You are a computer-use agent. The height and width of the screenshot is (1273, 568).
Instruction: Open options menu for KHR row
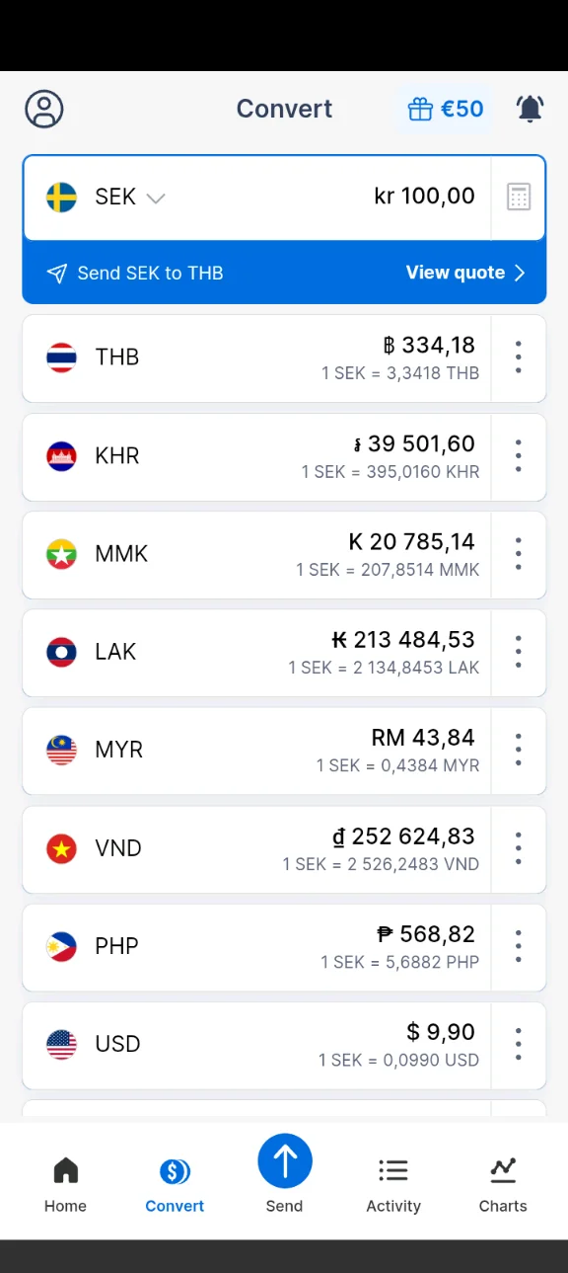click(519, 455)
